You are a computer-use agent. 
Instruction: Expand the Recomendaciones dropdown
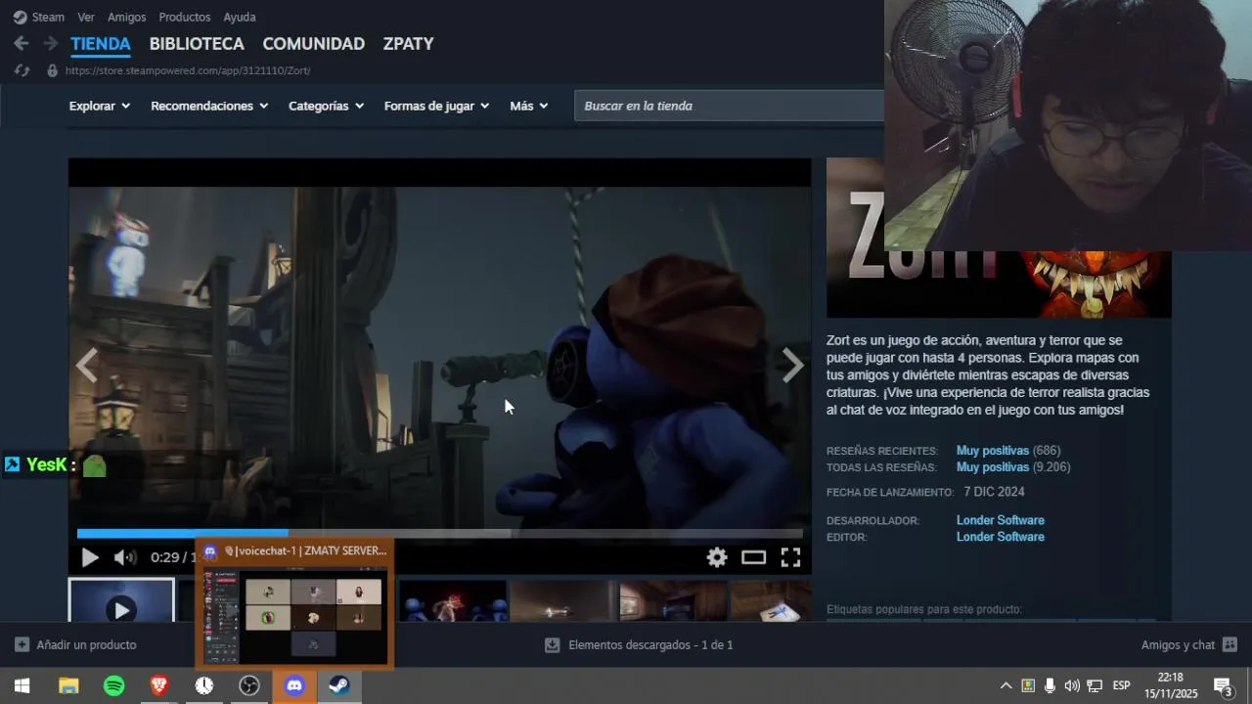point(209,106)
